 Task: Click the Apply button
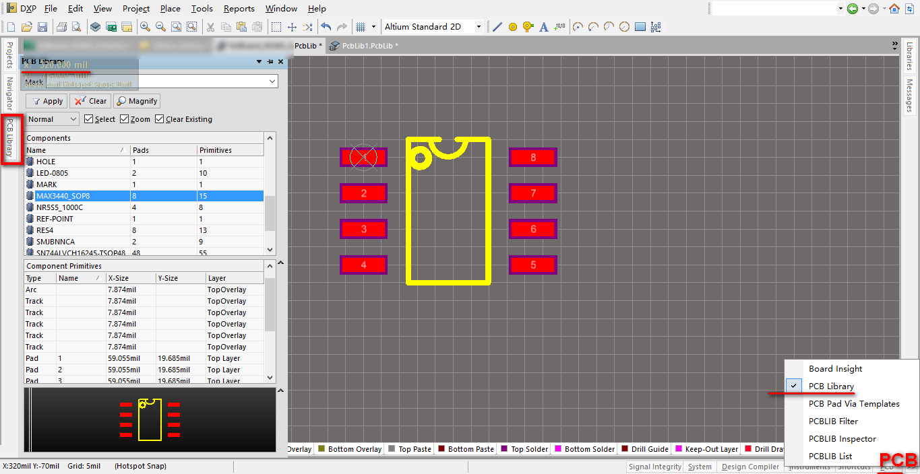(x=47, y=101)
